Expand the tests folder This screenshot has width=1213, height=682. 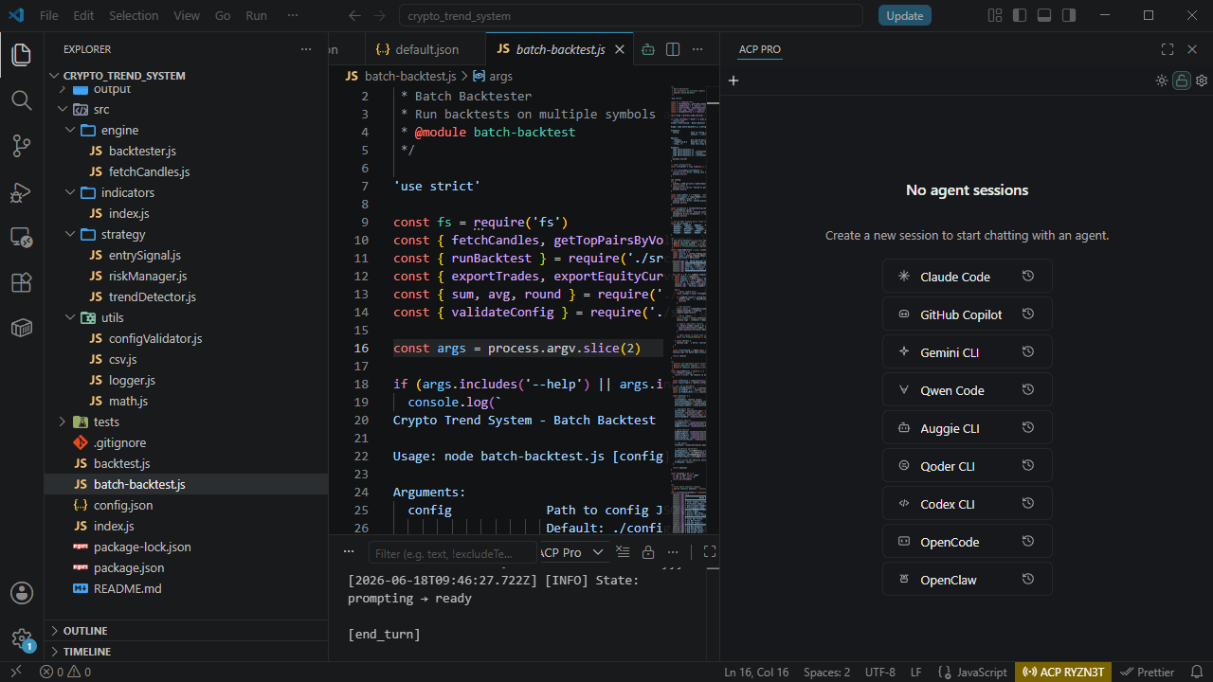[x=63, y=422]
